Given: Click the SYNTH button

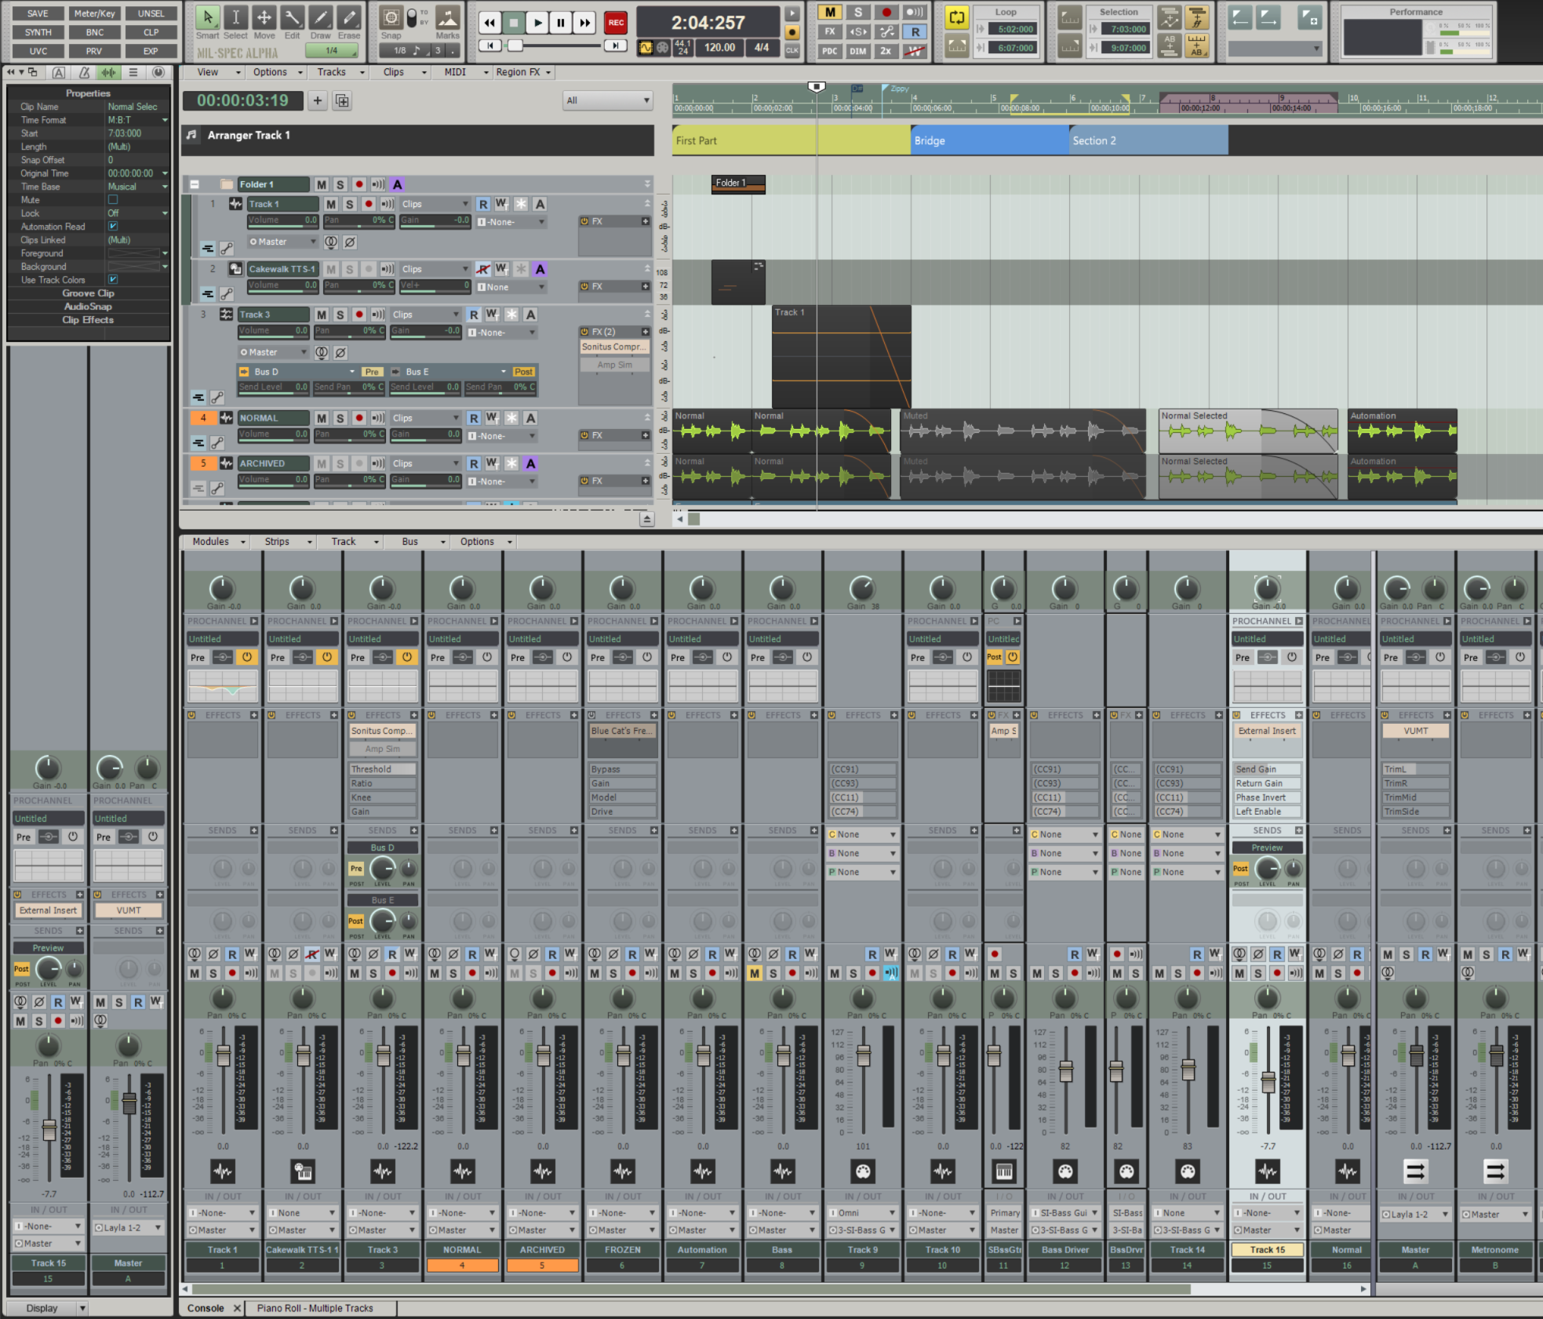Looking at the screenshot, I should (x=38, y=32).
